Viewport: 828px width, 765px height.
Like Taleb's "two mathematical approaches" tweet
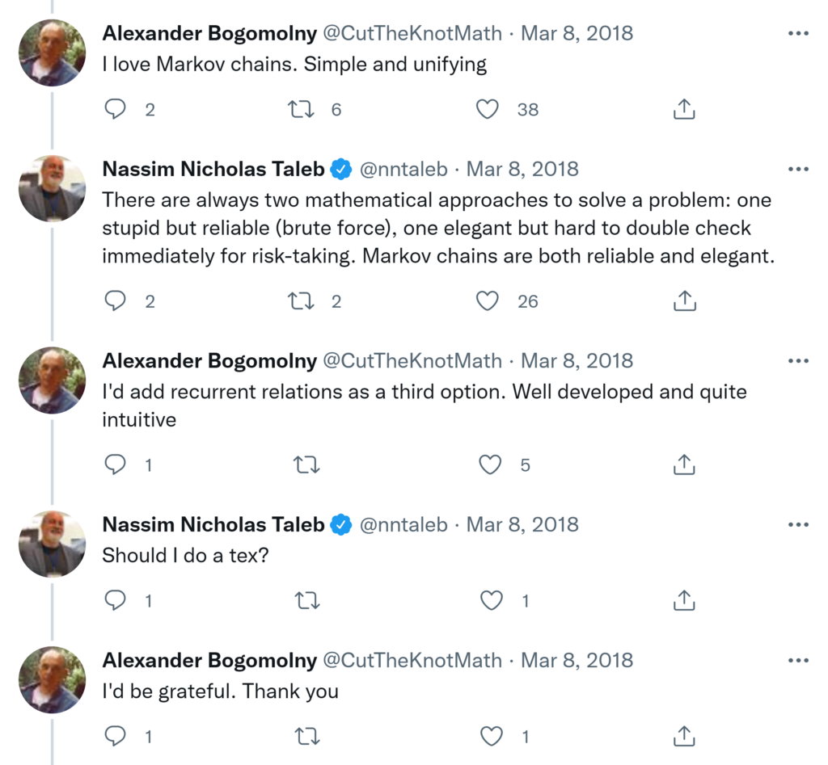click(x=487, y=301)
